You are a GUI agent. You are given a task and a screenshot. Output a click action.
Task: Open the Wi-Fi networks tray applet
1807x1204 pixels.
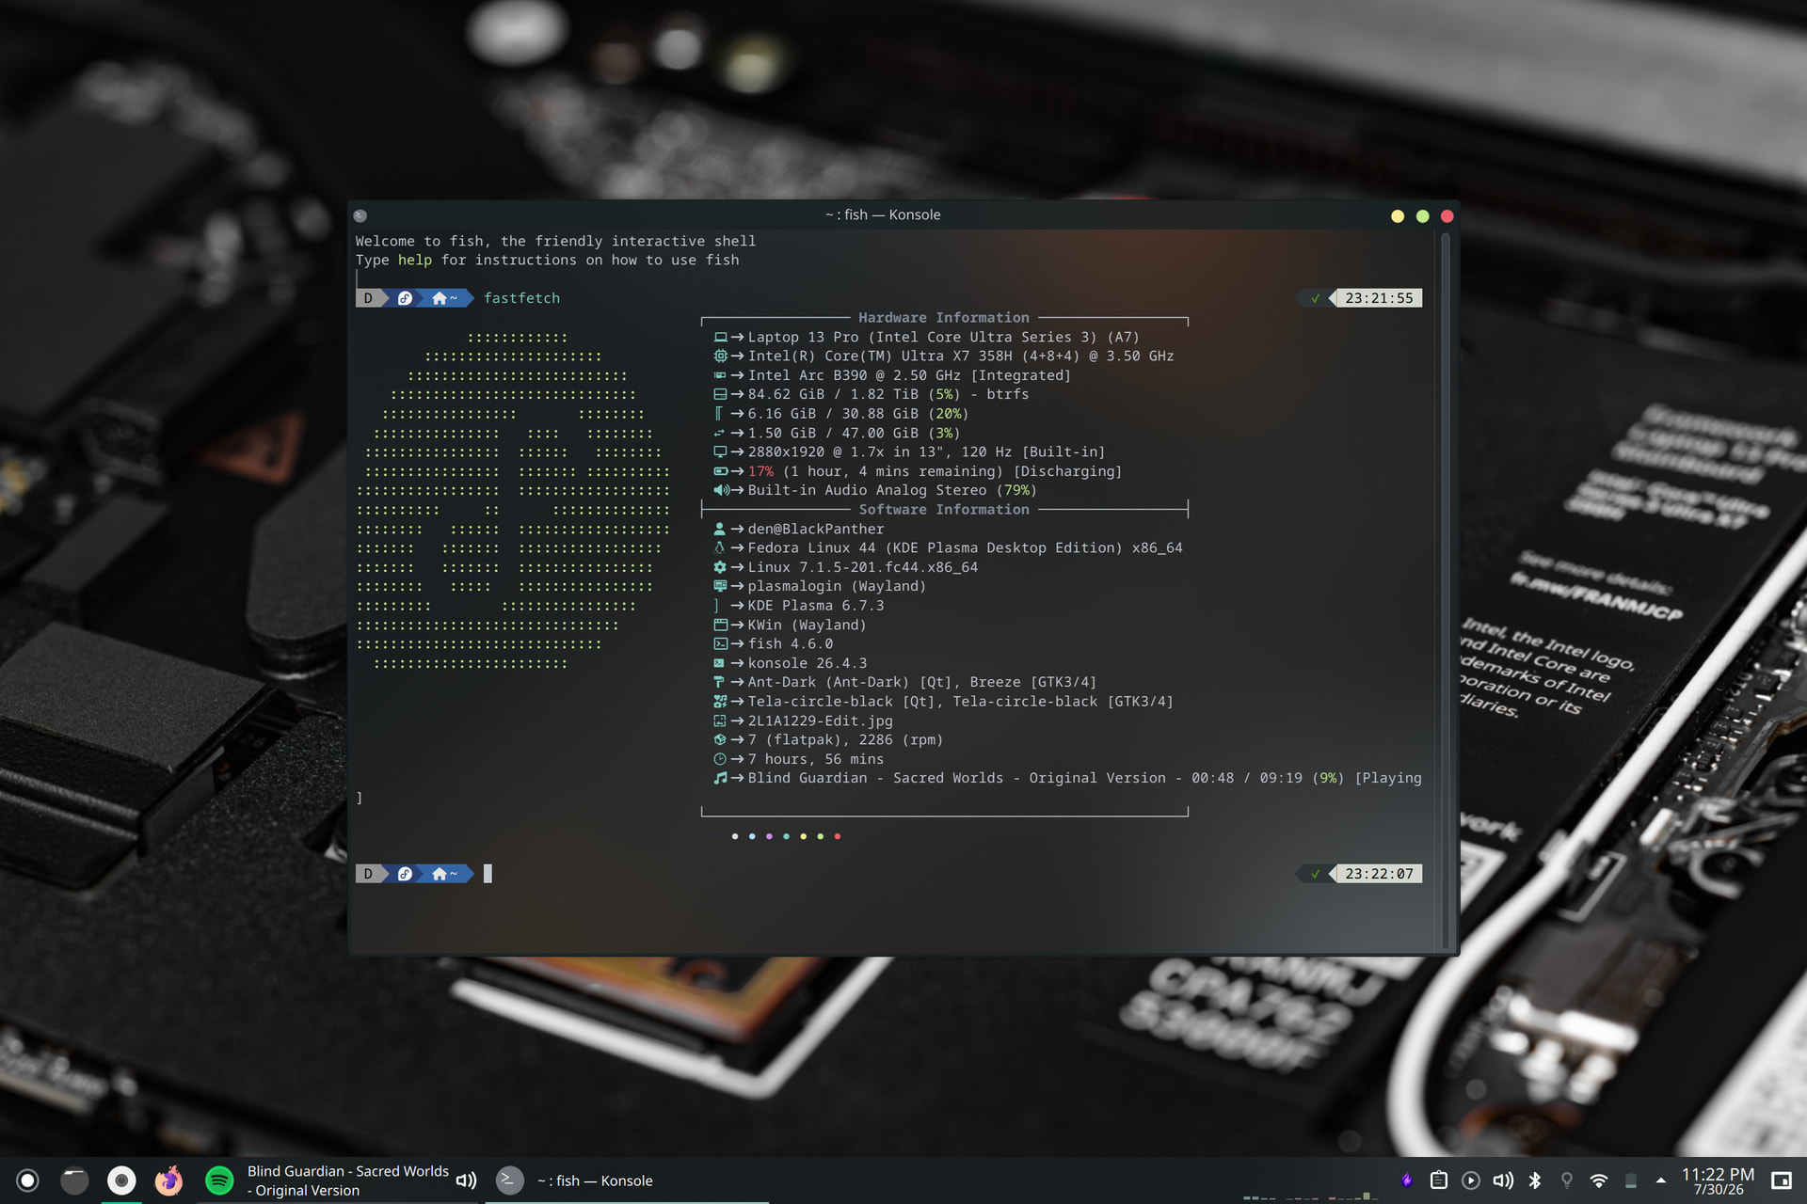1599,1180
